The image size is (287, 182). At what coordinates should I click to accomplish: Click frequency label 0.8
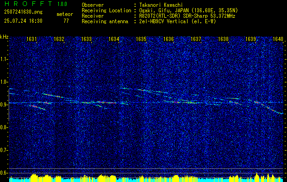pos(4,127)
